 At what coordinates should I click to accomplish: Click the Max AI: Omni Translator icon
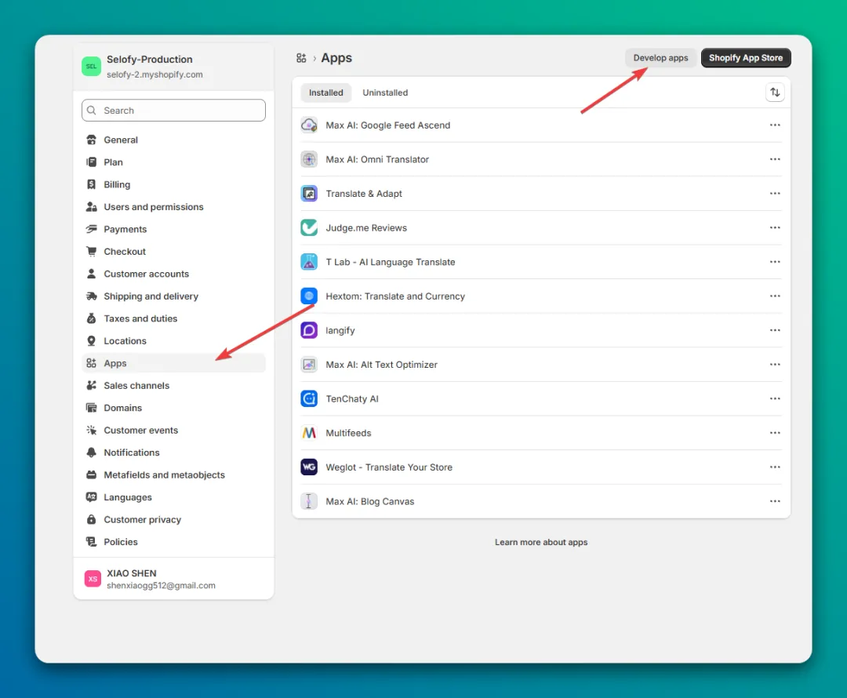(x=309, y=159)
